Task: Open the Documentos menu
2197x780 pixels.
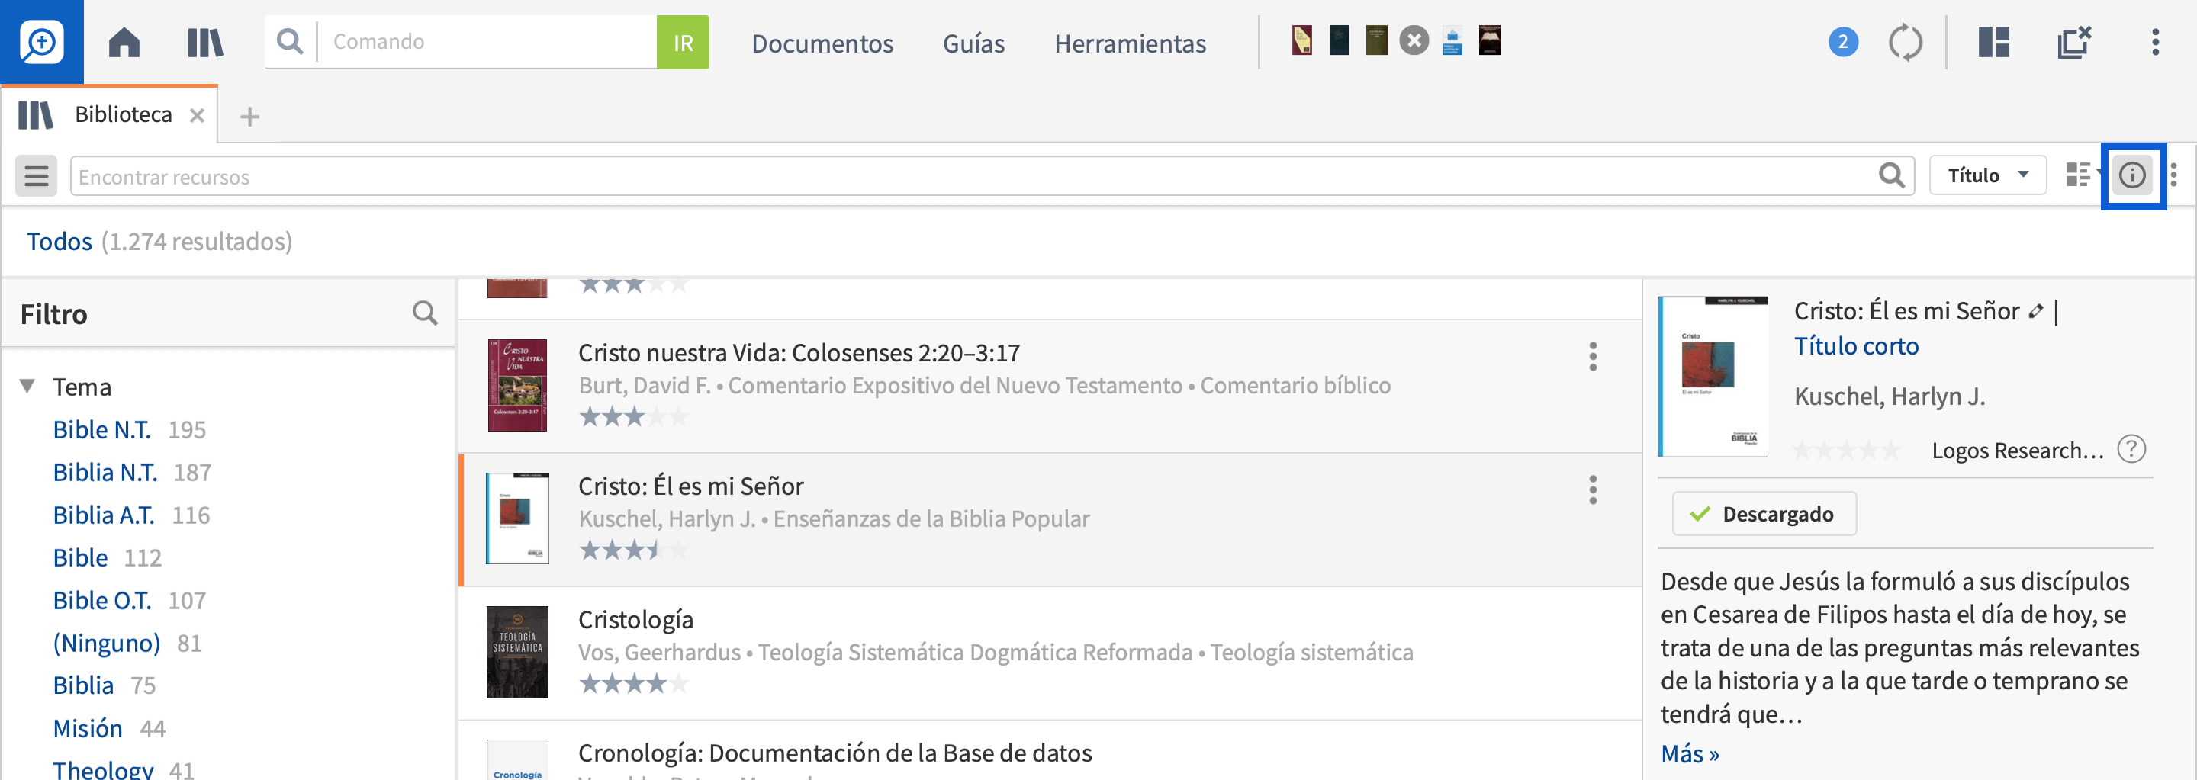Action: coord(822,43)
